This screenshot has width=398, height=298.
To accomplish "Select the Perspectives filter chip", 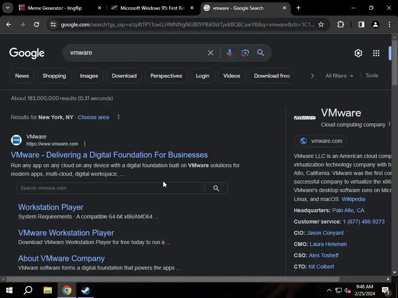I will click(166, 76).
